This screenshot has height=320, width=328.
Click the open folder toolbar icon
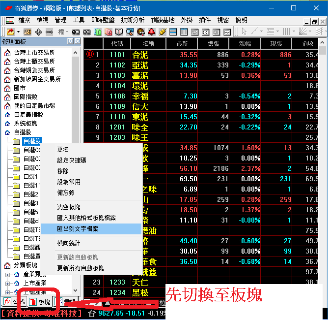tap(10, 32)
